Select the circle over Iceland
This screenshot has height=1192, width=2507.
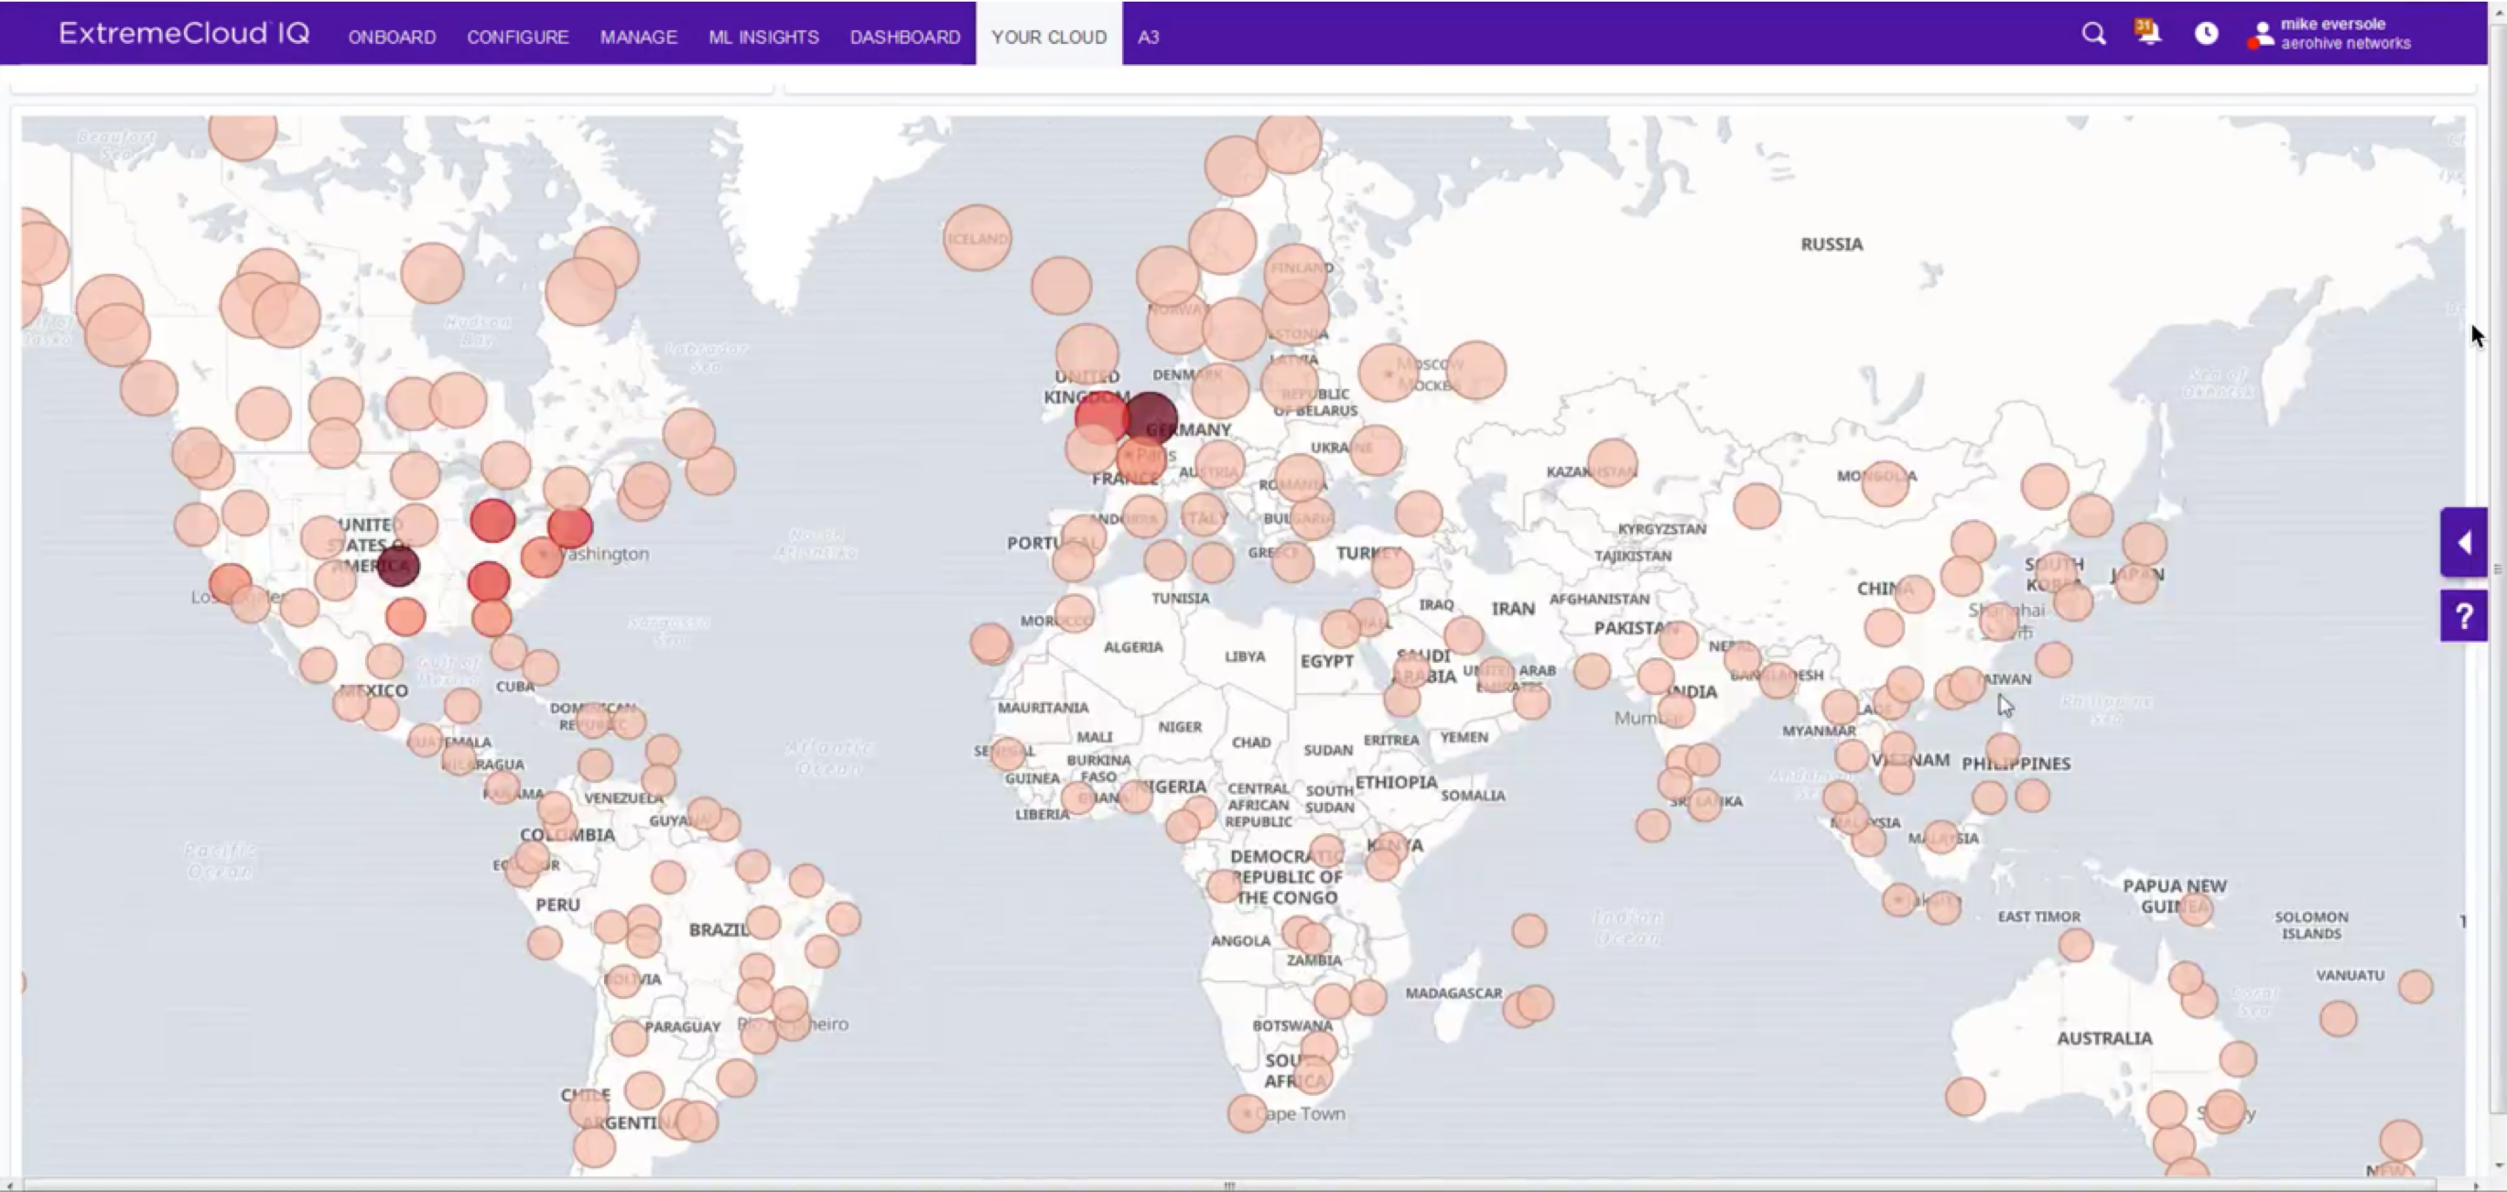coord(978,237)
